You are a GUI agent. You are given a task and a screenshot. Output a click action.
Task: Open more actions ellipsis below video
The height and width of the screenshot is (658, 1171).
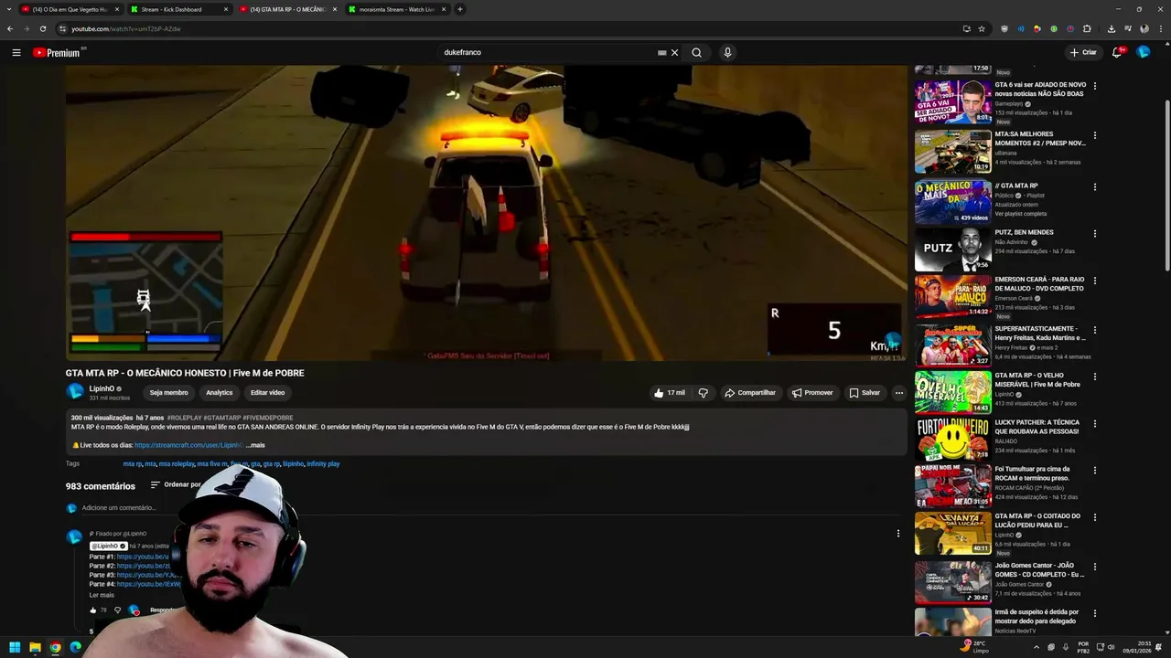[x=899, y=393]
